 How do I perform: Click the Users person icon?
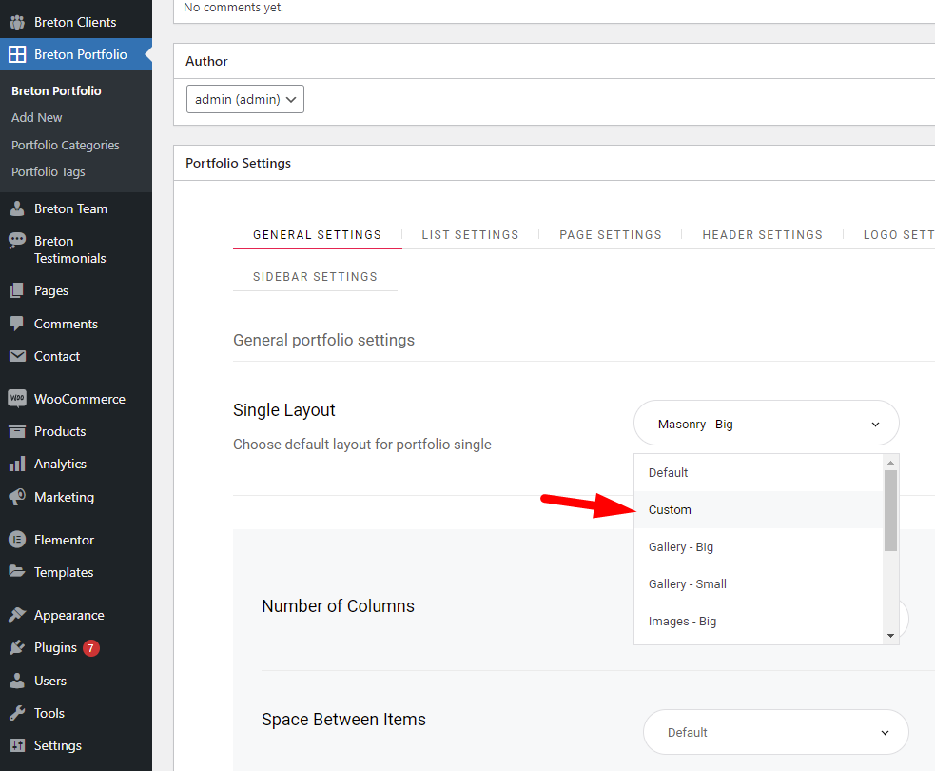17,681
